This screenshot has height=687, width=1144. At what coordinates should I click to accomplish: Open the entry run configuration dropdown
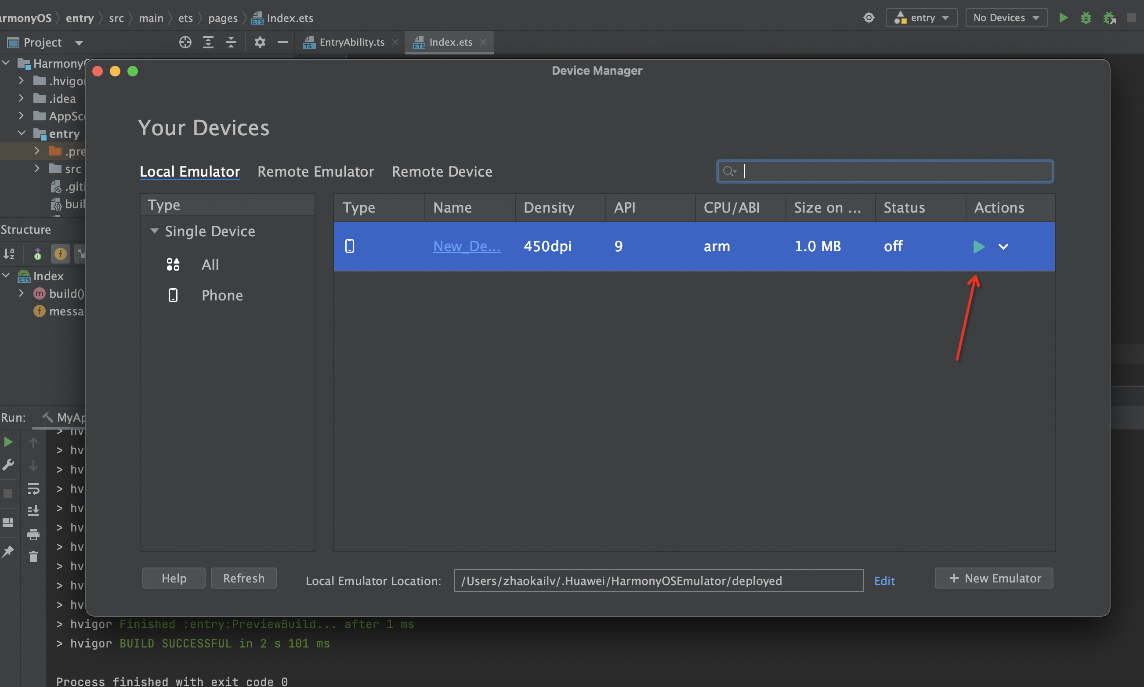coord(921,18)
